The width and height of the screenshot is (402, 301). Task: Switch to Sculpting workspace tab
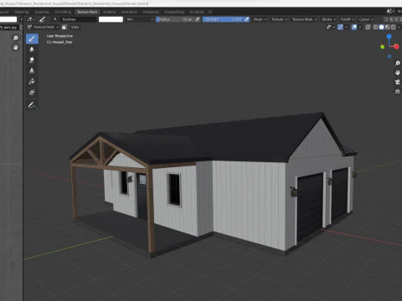coord(42,12)
